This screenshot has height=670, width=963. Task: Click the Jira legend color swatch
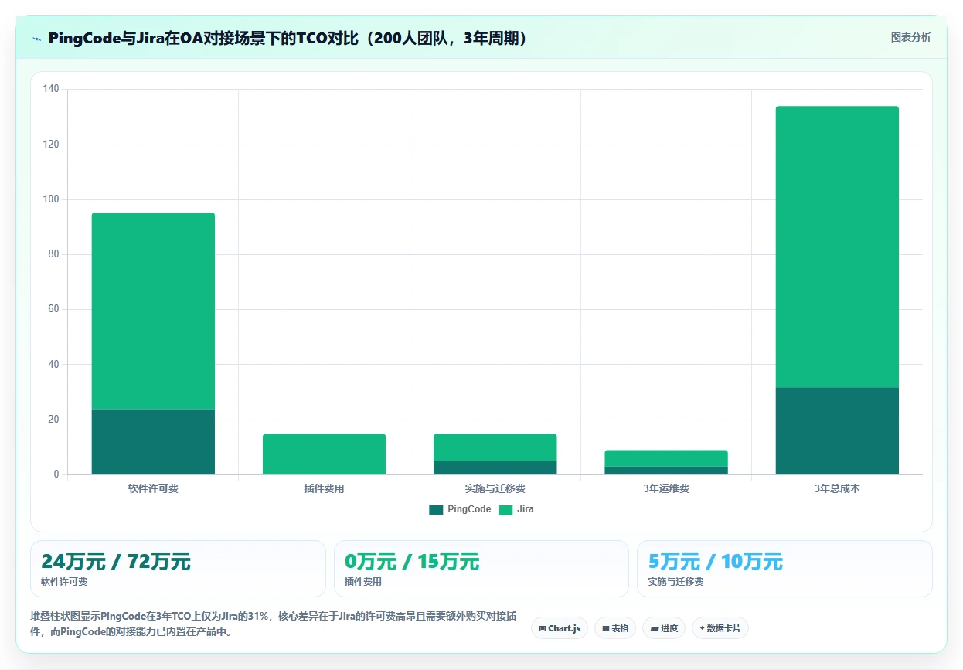coord(505,509)
